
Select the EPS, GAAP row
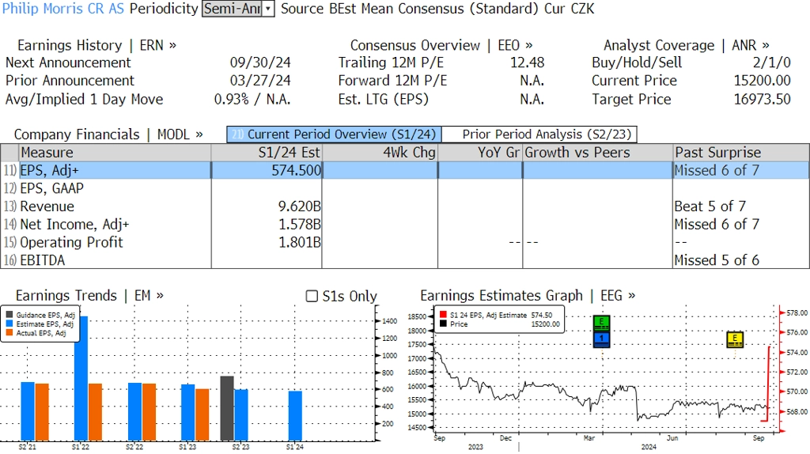click(405, 188)
